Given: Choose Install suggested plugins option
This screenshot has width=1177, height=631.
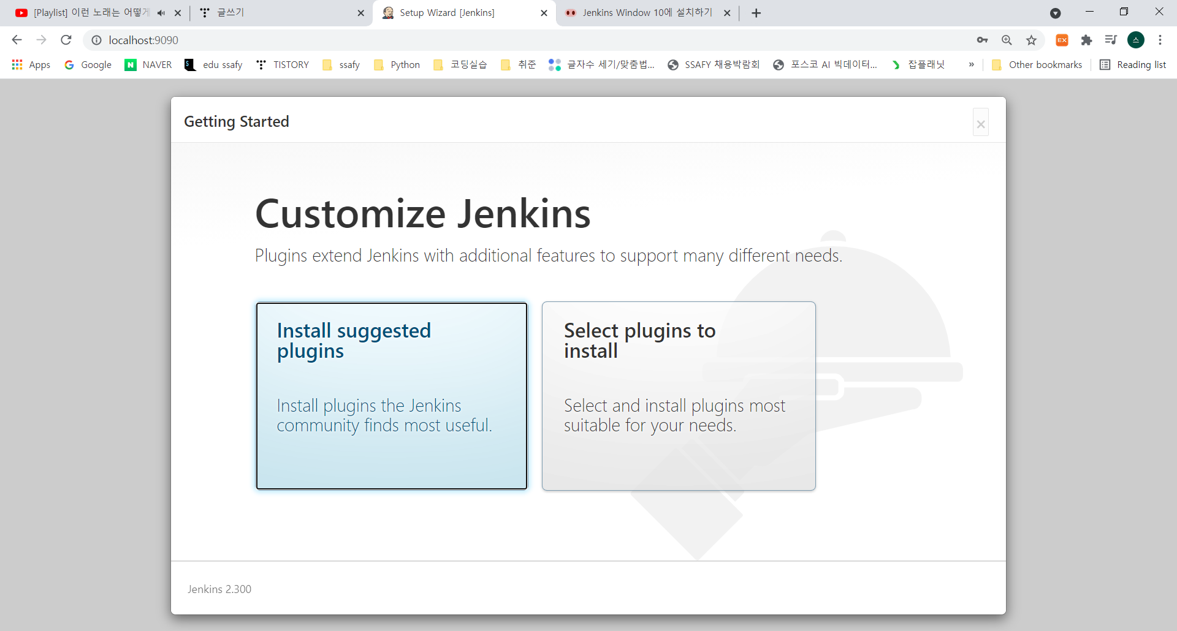Looking at the screenshot, I should [x=392, y=396].
